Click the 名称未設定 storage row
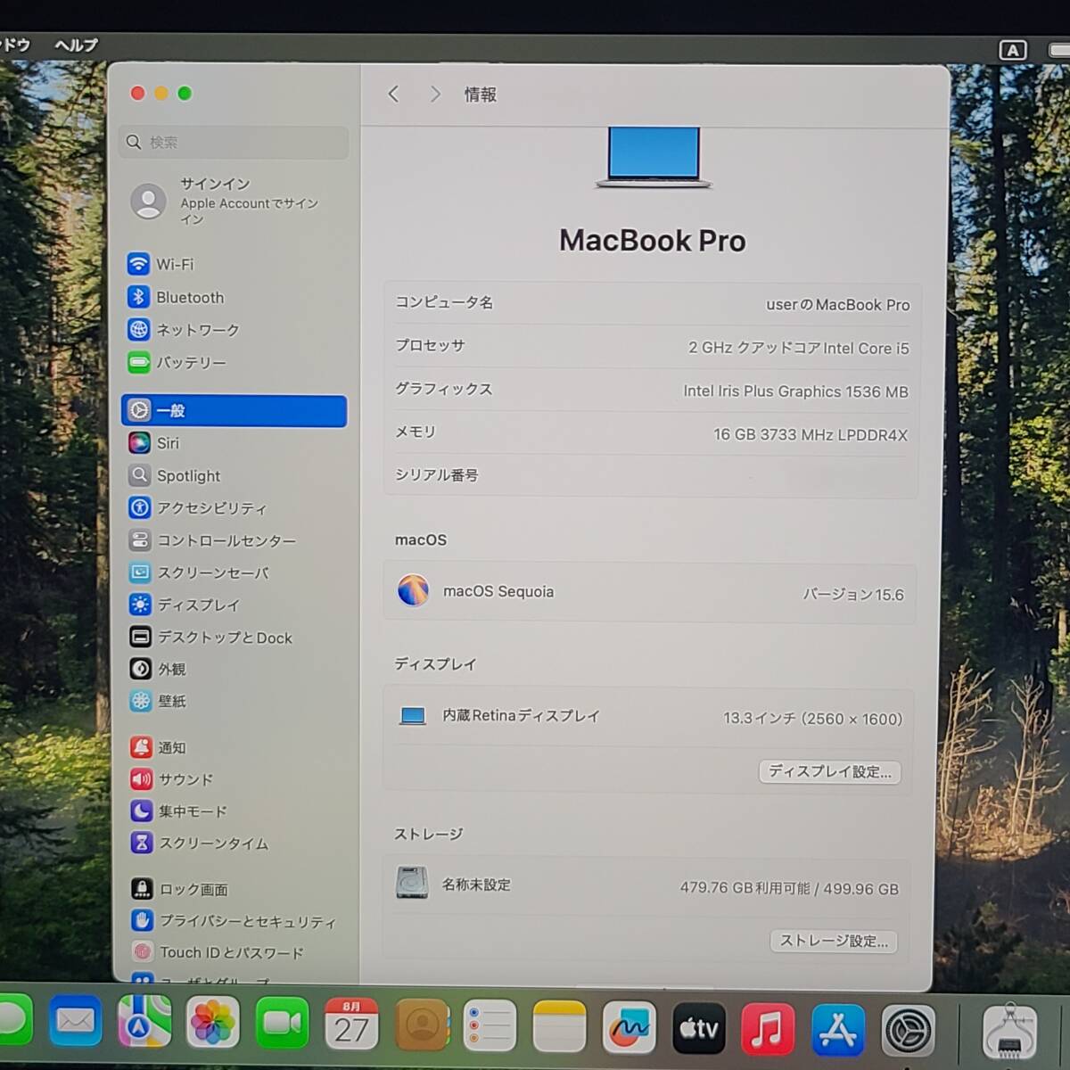Image resolution: width=1070 pixels, height=1070 pixels. coord(648,885)
